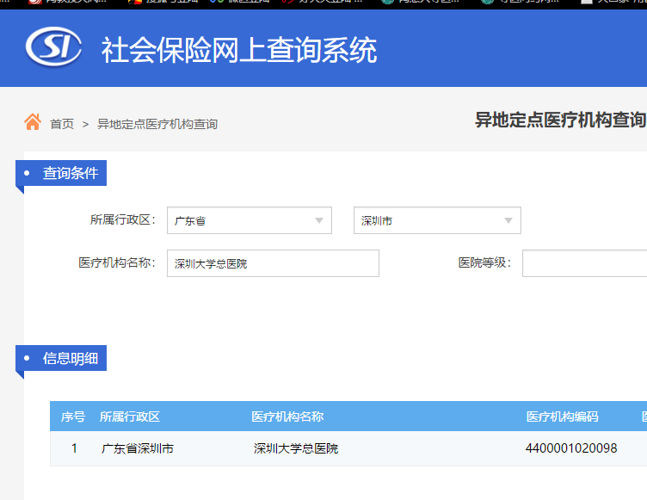The image size is (647, 500).
Task: Click the orange home icon in breadcrumb
Action: [33, 122]
